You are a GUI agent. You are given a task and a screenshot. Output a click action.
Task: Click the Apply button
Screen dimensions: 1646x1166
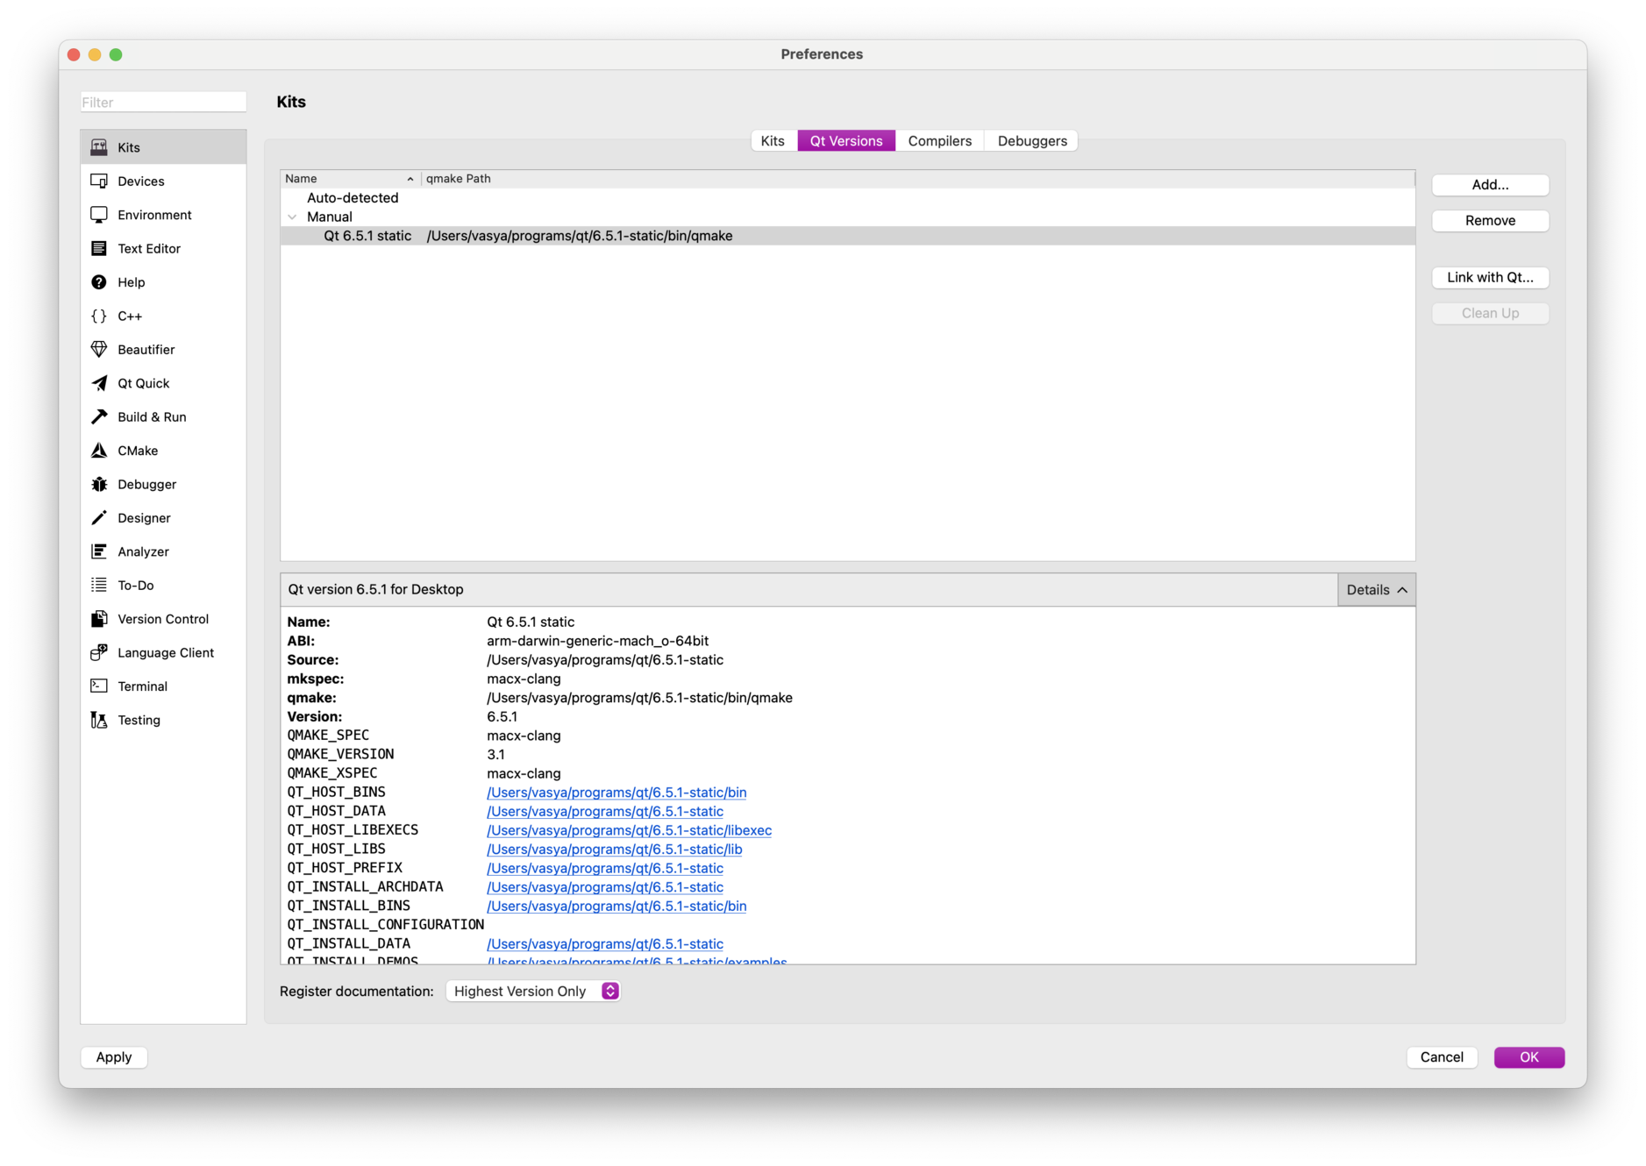[114, 1057]
